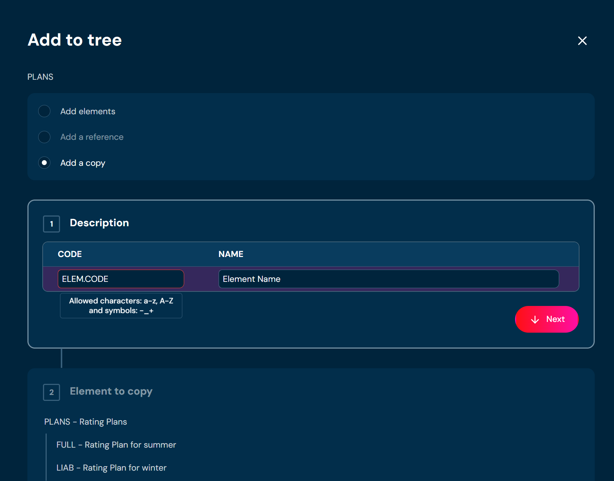The image size is (614, 481).
Task: Choose the Add a reference radio option
Action: click(44, 137)
